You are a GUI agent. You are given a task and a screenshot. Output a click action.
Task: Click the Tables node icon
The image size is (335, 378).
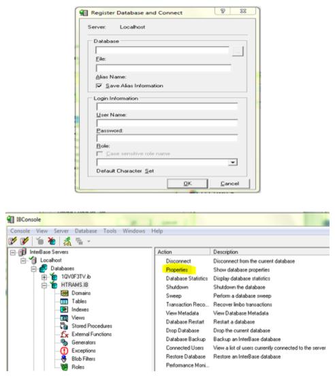point(64,301)
